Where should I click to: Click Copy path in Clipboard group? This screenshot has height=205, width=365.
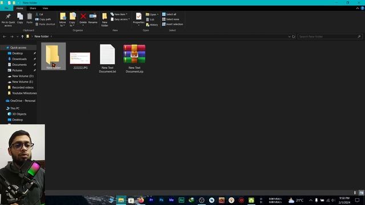coord(43,19)
